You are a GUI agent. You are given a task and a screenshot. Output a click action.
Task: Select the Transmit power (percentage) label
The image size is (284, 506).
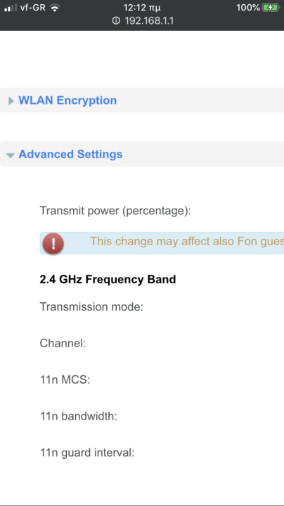115,211
